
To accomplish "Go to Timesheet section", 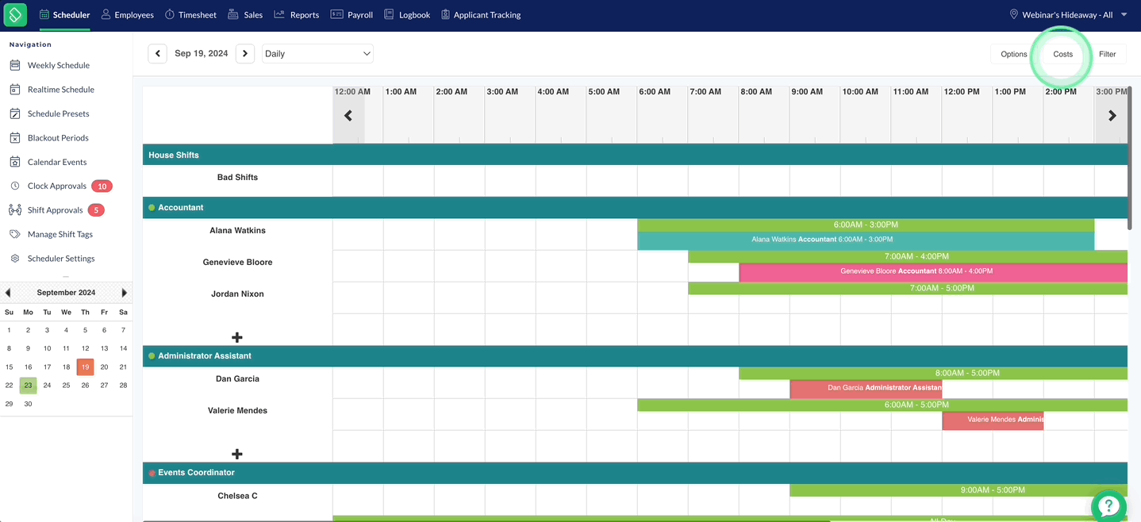I will coord(190,15).
